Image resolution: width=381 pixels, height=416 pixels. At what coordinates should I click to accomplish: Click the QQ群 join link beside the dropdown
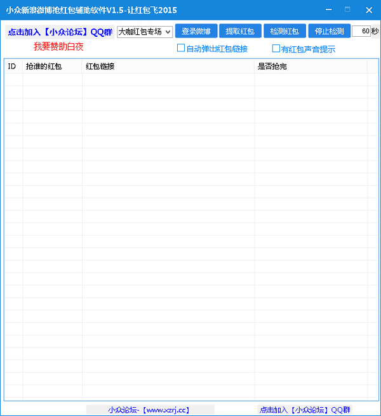pos(60,32)
